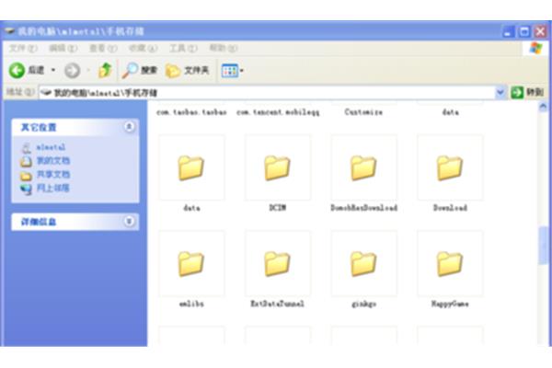Image resolution: width=552 pixels, height=368 pixels.
Task: Click the Download folder name text
Action: coord(450,208)
